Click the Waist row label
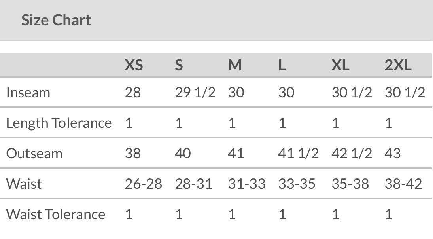 [24, 184]
